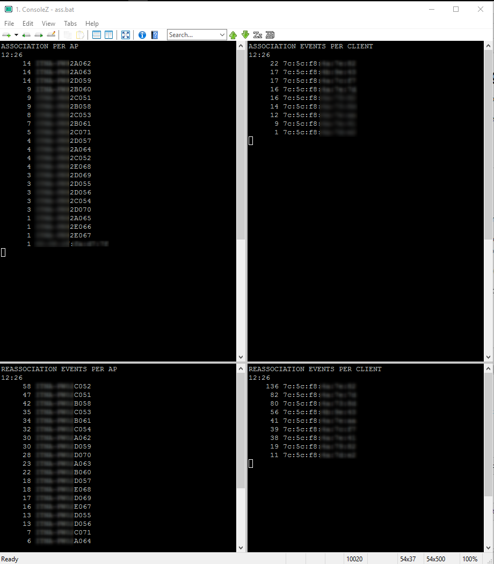Click scroll-down arrow of Reassociation Events Per Client pane
The image size is (494, 564).
[488, 548]
